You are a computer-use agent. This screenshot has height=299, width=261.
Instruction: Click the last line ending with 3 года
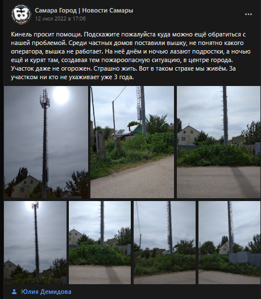coord(72,77)
